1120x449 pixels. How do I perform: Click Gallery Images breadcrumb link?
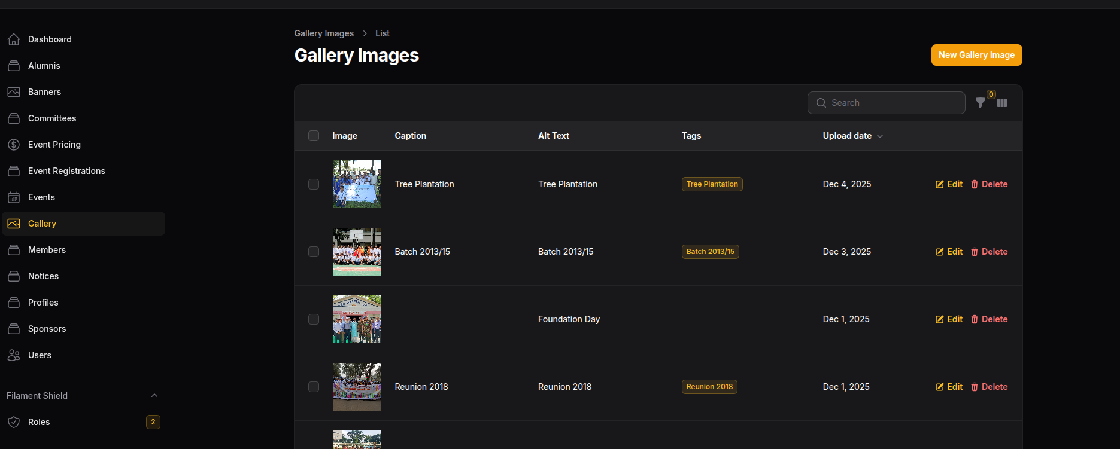pyautogui.click(x=324, y=33)
